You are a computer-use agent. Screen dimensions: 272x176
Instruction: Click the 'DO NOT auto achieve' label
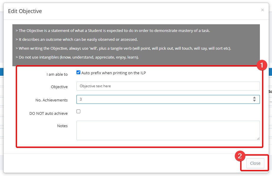pos(48,113)
